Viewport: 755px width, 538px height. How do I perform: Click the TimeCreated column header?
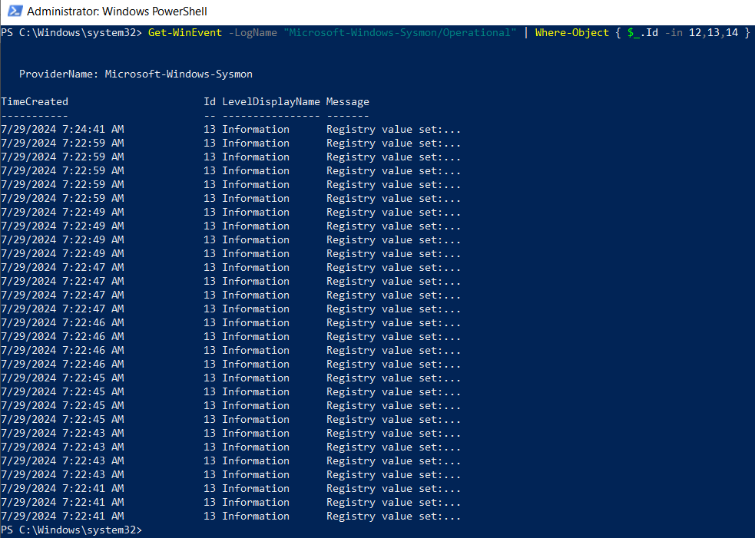(35, 101)
